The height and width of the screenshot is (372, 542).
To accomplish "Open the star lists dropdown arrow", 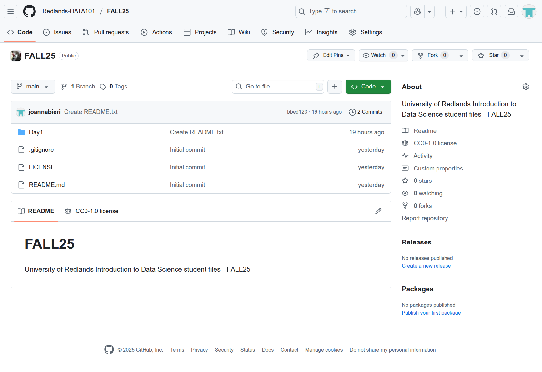I will point(522,56).
